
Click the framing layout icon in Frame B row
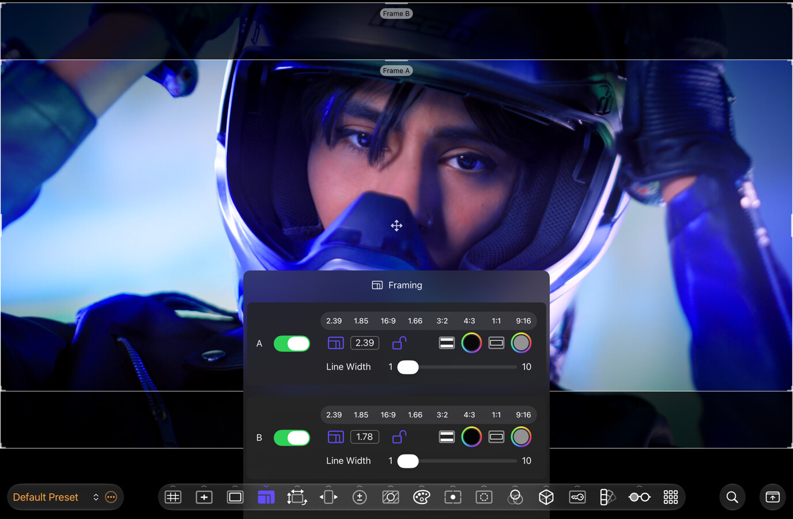click(335, 437)
